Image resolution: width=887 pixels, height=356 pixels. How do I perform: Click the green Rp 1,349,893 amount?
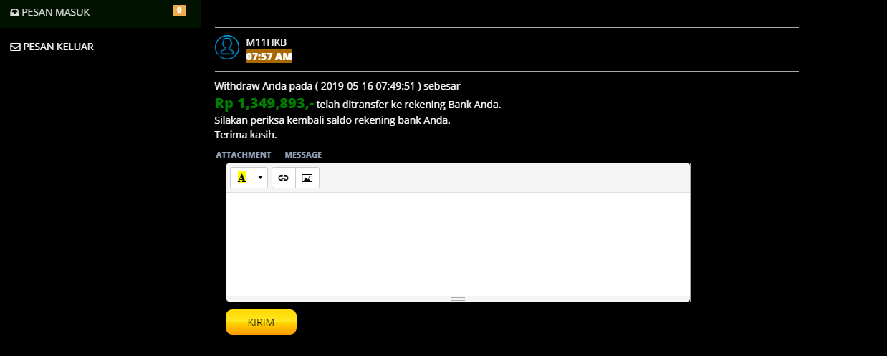264,104
